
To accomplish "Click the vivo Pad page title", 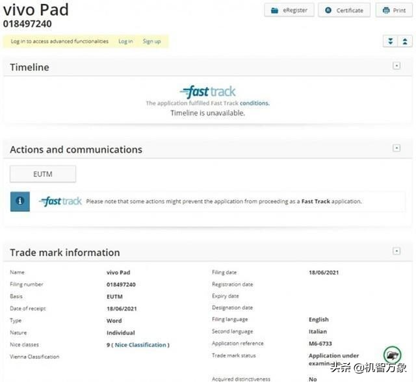I will tap(36, 10).
